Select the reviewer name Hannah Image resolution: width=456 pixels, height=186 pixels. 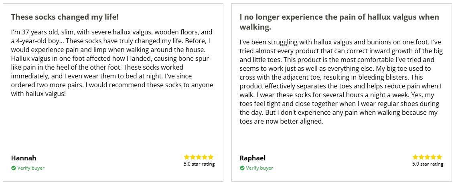click(x=24, y=158)
